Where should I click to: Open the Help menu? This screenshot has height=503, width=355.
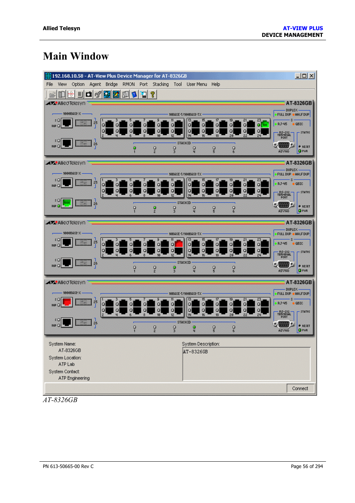pos(216,85)
